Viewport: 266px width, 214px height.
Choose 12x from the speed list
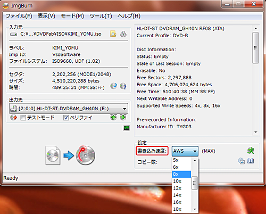(181, 188)
